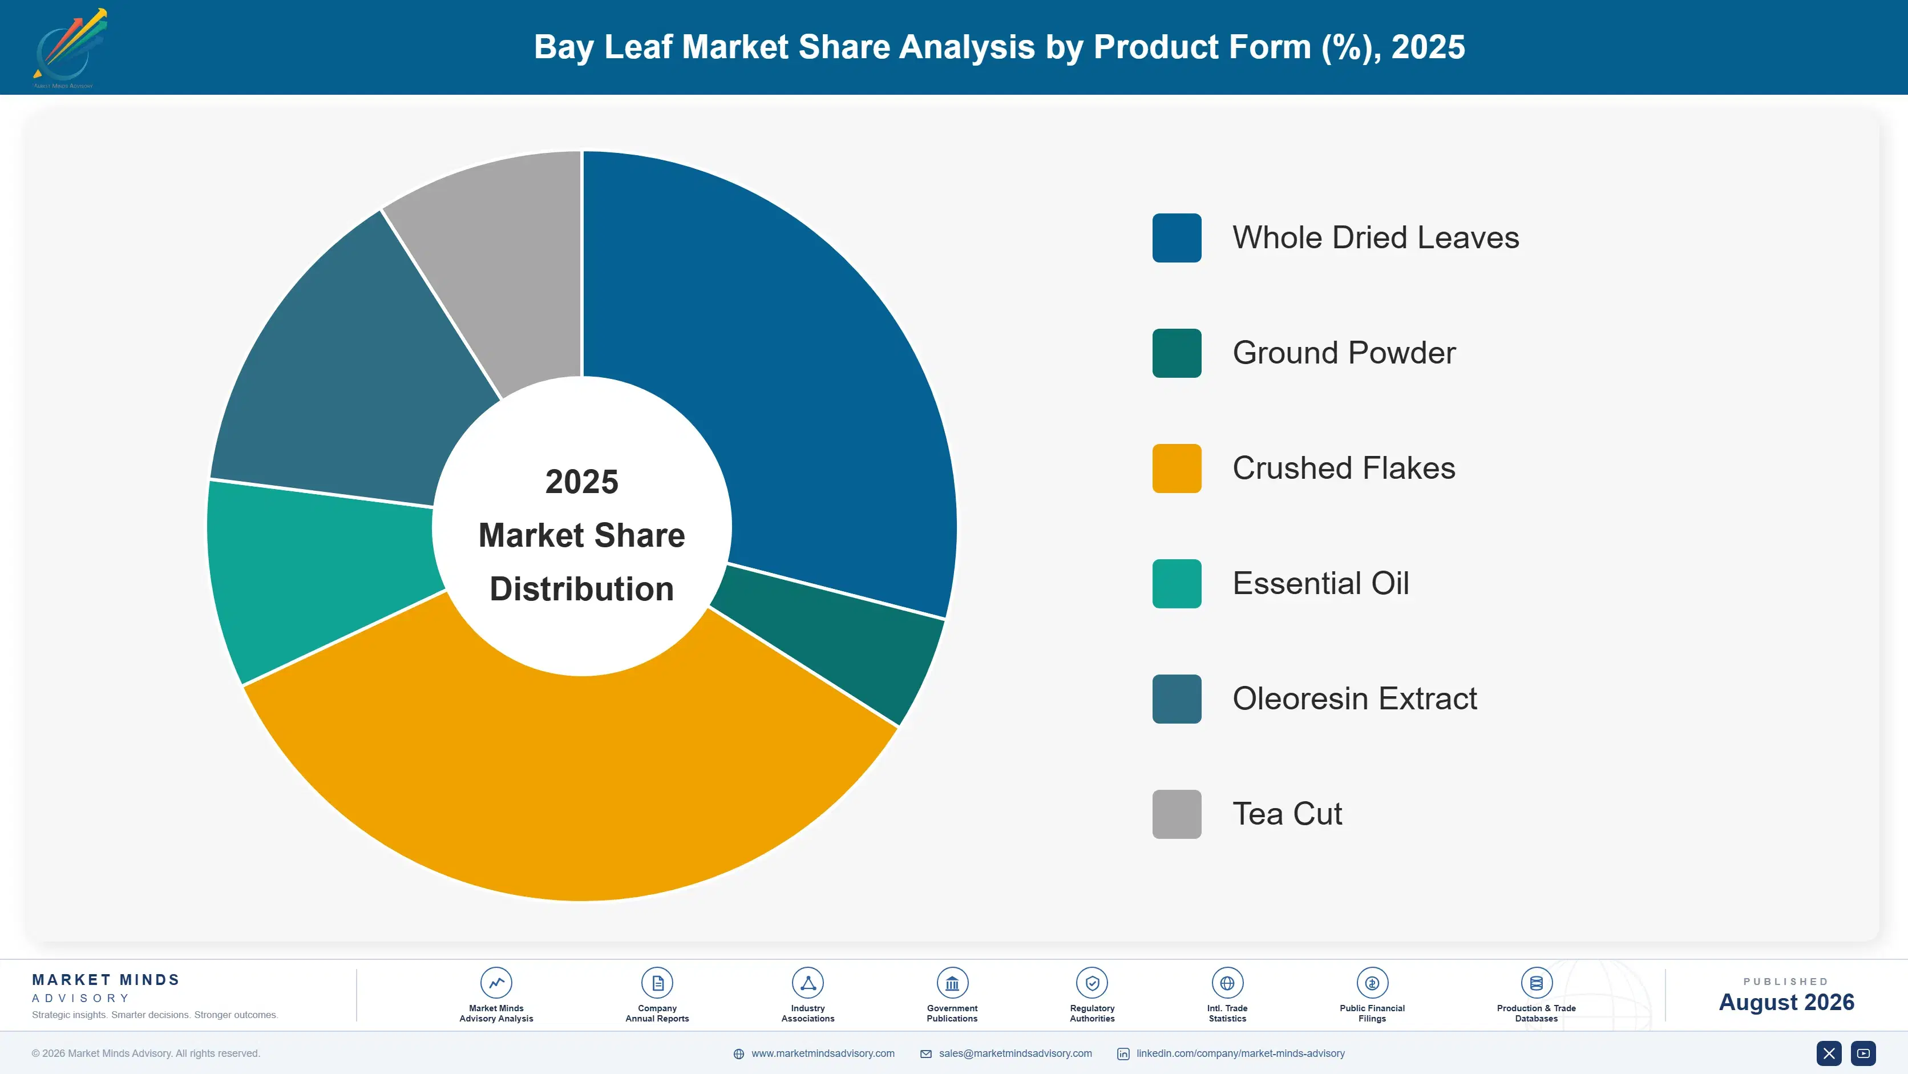Image resolution: width=1908 pixels, height=1074 pixels.
Task: Select the Tea Cut legend swatch
Action: pyautogui.click(x=1177, y=814)
